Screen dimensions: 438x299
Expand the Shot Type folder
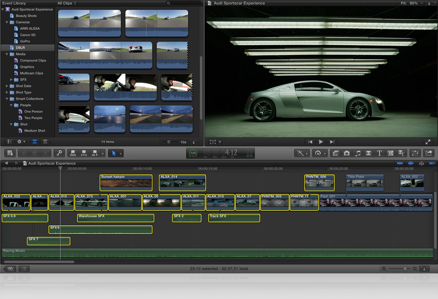pos(7,93)
